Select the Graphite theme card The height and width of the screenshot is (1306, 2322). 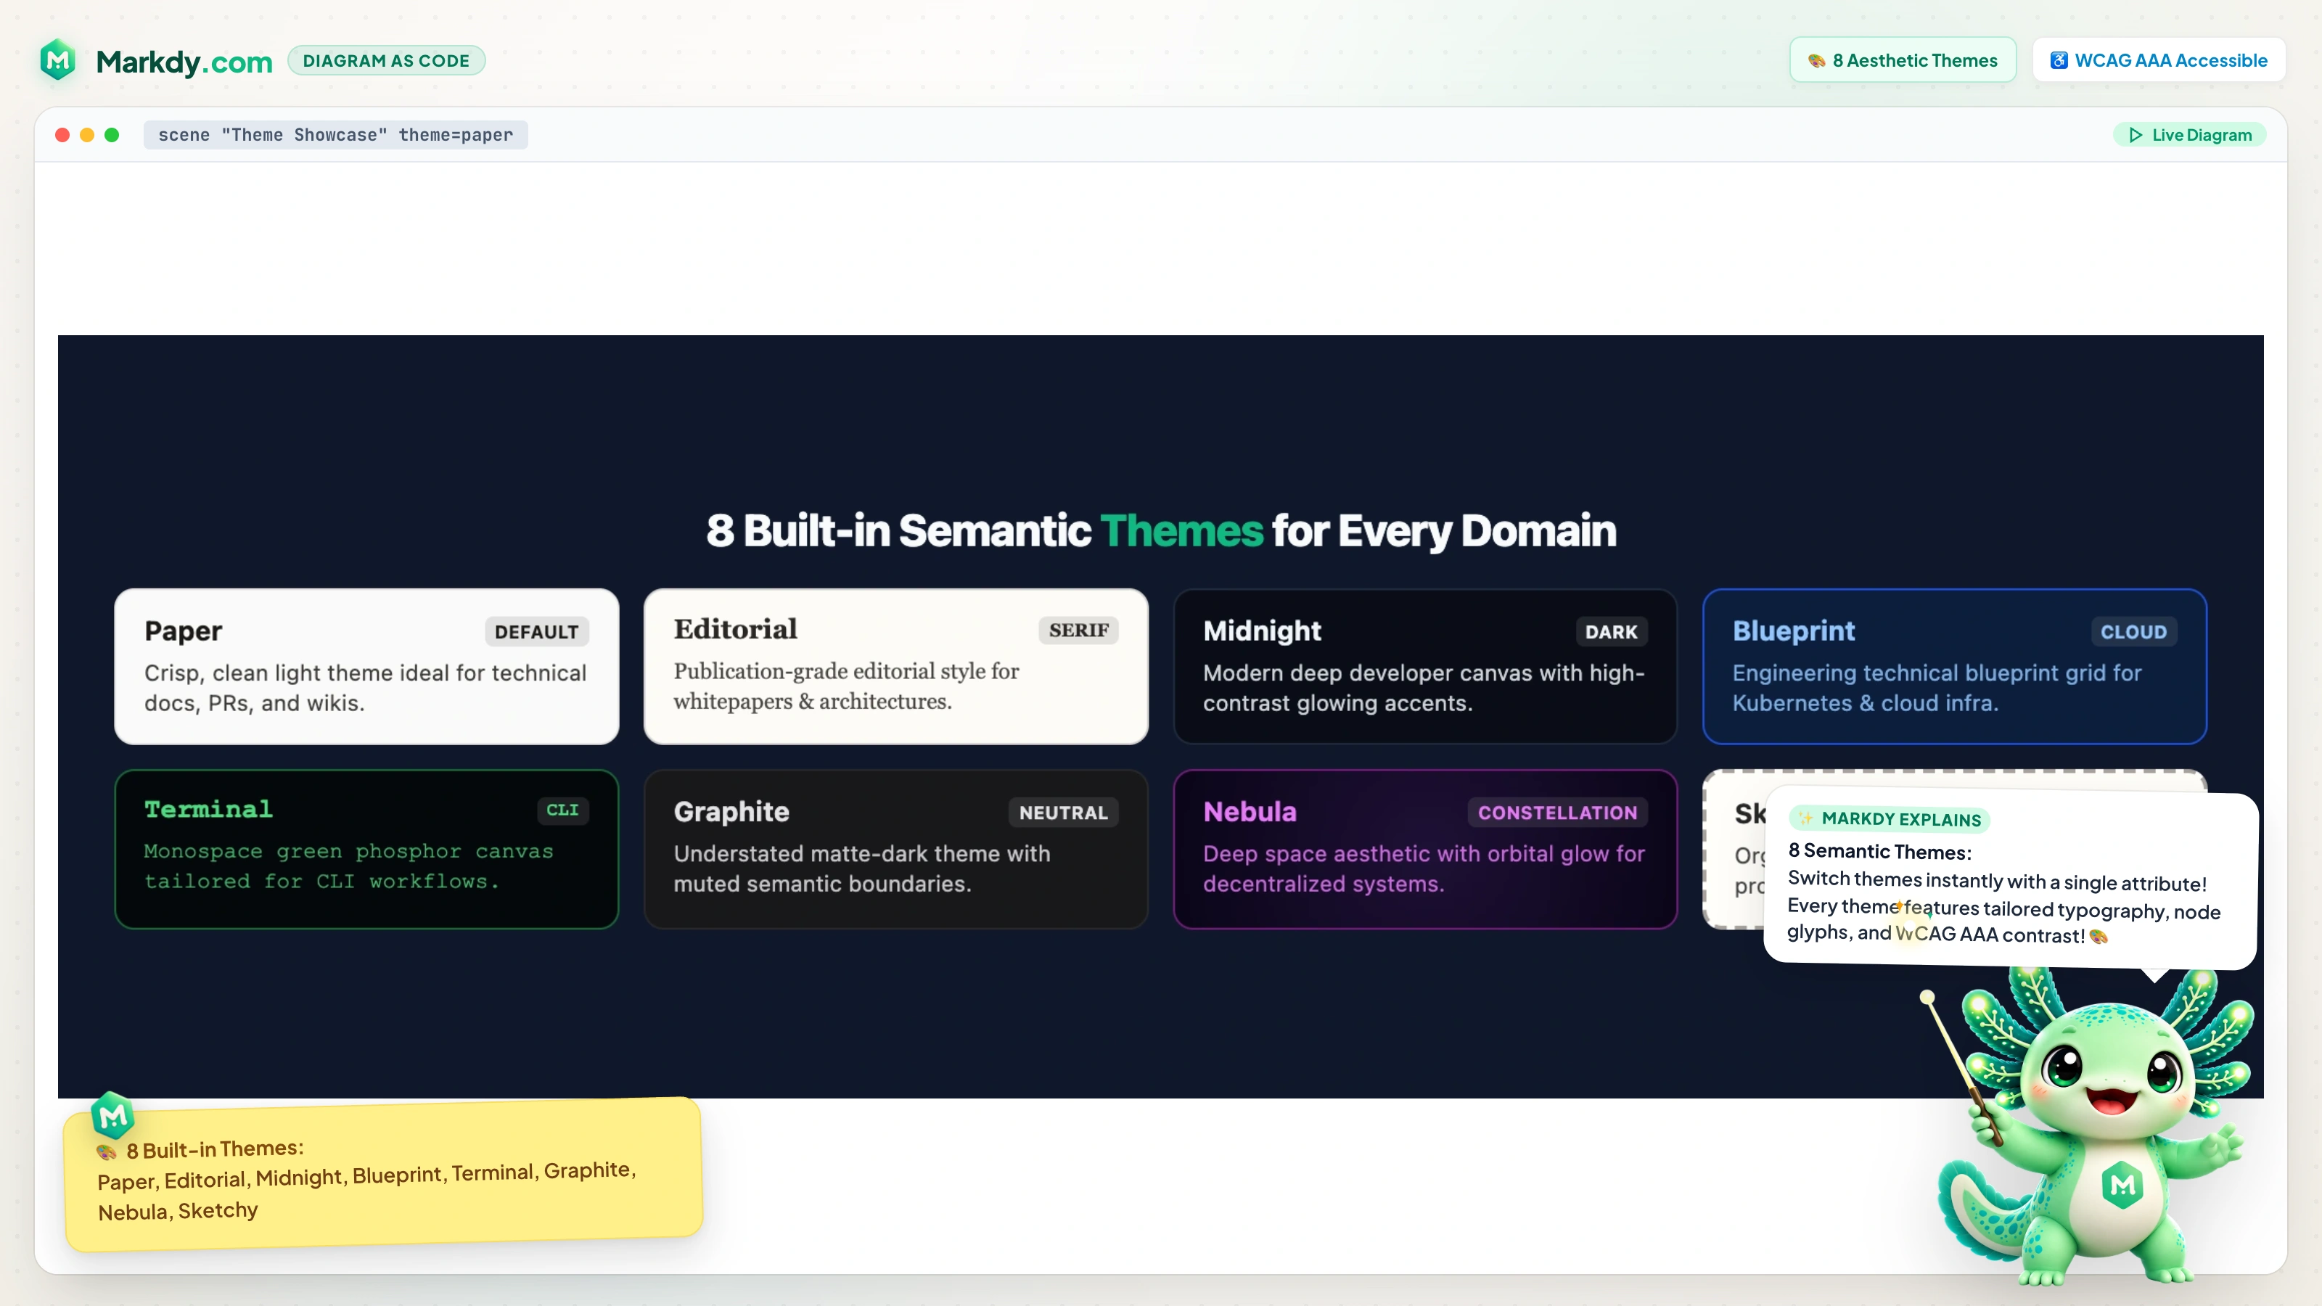pyautogui.click(x=896, y=849)
